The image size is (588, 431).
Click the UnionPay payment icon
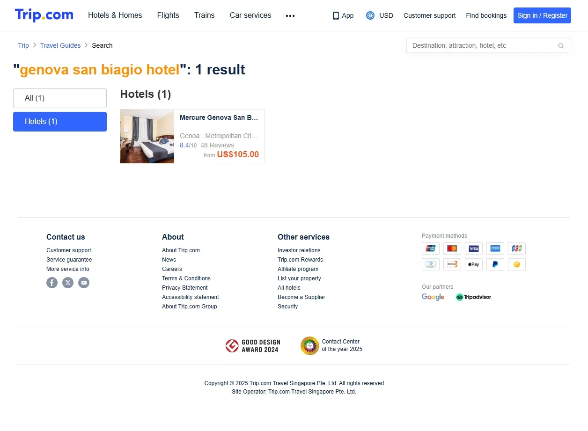[x=431, y=248]
